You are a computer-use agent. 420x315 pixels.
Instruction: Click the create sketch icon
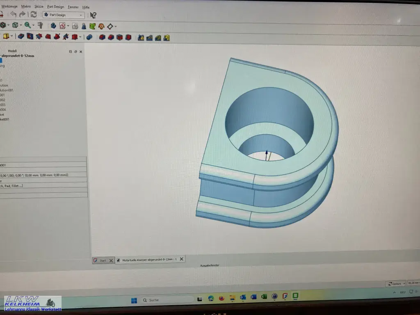coord(62,26)
